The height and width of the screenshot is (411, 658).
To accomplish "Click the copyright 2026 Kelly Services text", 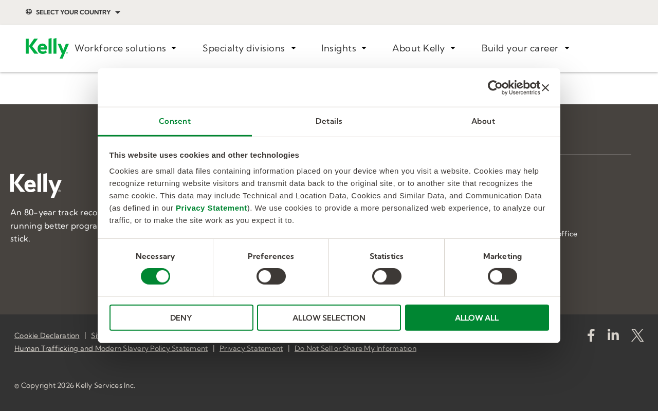I will tap(75, 385).
